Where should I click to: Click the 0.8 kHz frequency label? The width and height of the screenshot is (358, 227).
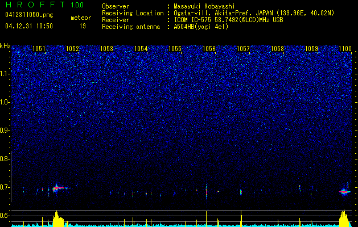pos(5,159)
